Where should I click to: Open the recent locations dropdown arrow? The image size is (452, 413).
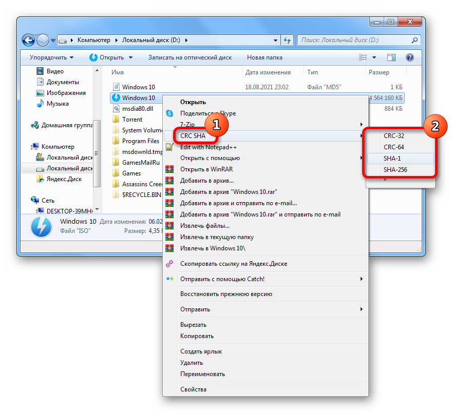coord(53,41)
